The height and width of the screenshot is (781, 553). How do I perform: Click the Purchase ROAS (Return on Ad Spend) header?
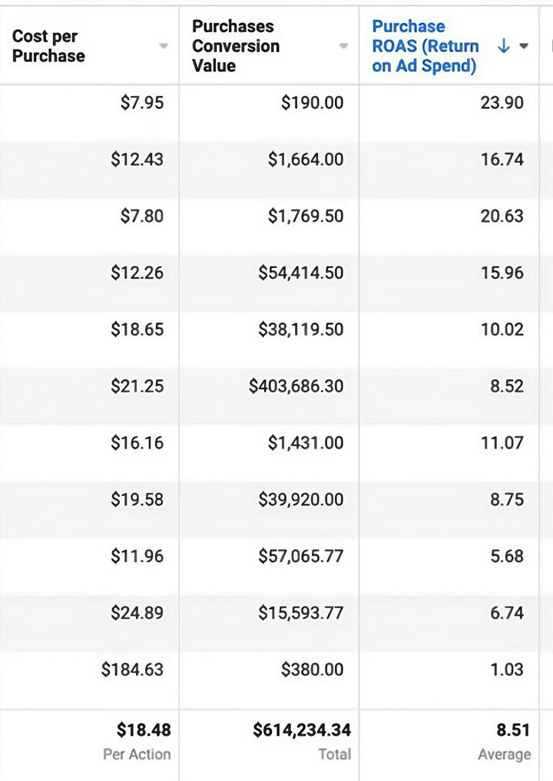click(x=425, y=46)
